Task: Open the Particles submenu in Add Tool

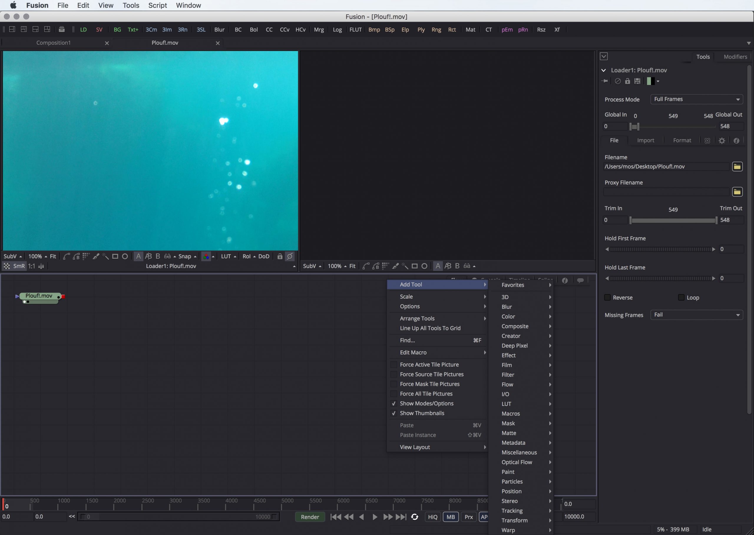Action: tap(521, 482)
